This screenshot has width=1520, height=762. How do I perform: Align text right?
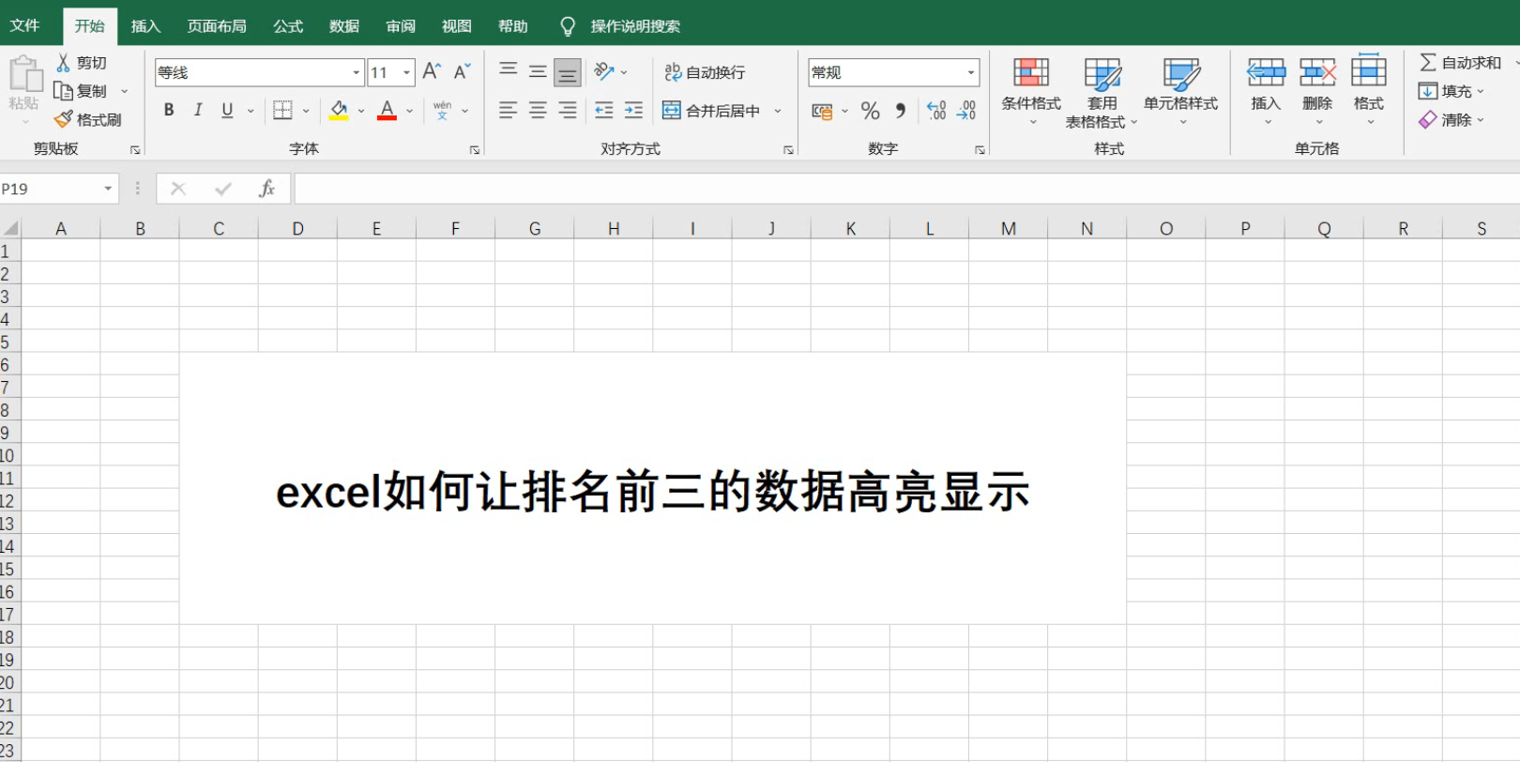(568, 110)
